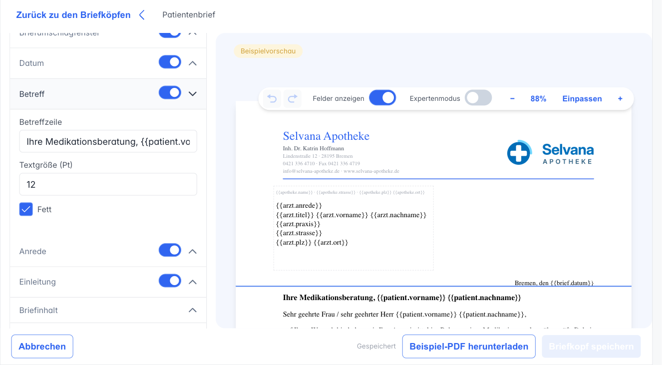Click the Abbrechen button
The width and height of the screenshot is (662, 365).
[42, 347]
